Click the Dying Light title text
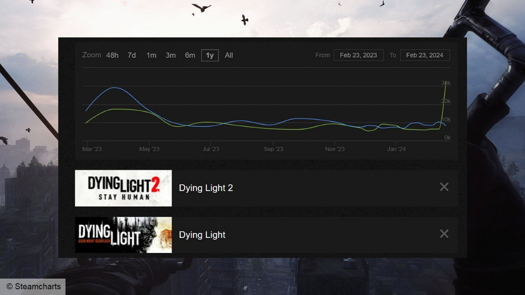Image resolution: width=525 pixels, height=295 pixels. click(x=202, y=235)
